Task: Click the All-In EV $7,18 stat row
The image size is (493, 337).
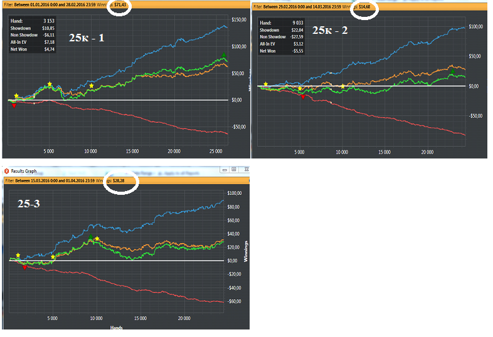Action: [x=33, y=42]
